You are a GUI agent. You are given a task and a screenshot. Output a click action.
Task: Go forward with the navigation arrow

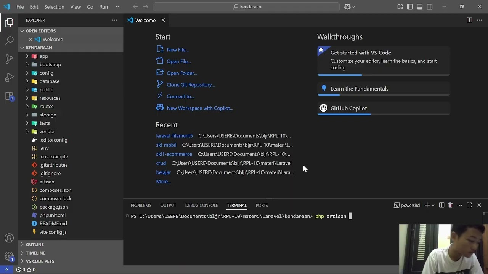(145, 6)
